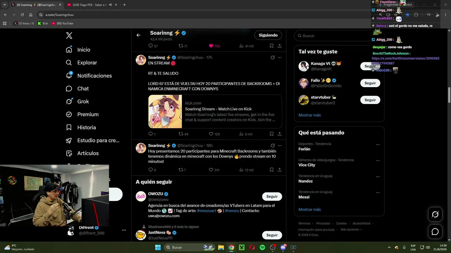This screenshot has height=253, width=451.
Task: Open the floating messages chat button
Action: tap(435, 232)
